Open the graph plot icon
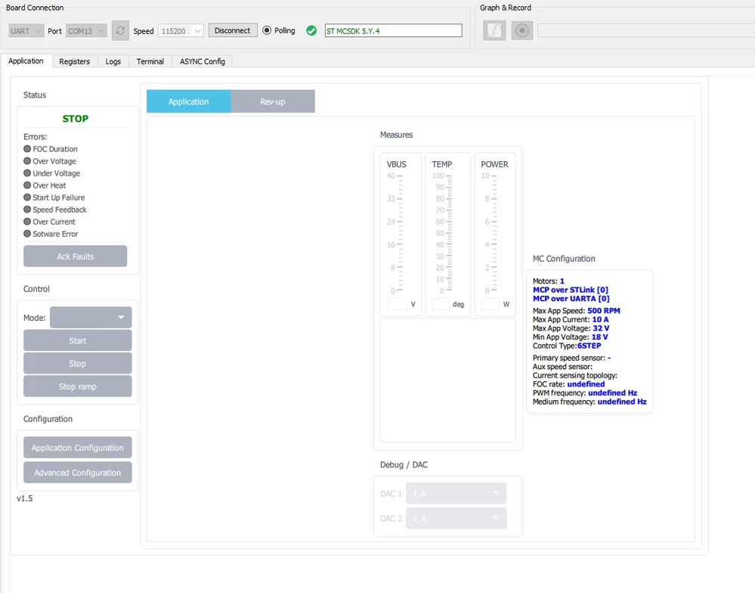The image size is (755, 593). (494, 31)
